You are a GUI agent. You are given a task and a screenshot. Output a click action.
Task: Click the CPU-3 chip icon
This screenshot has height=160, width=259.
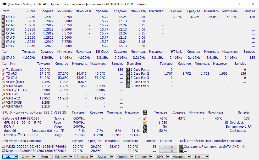coord(3,29)
